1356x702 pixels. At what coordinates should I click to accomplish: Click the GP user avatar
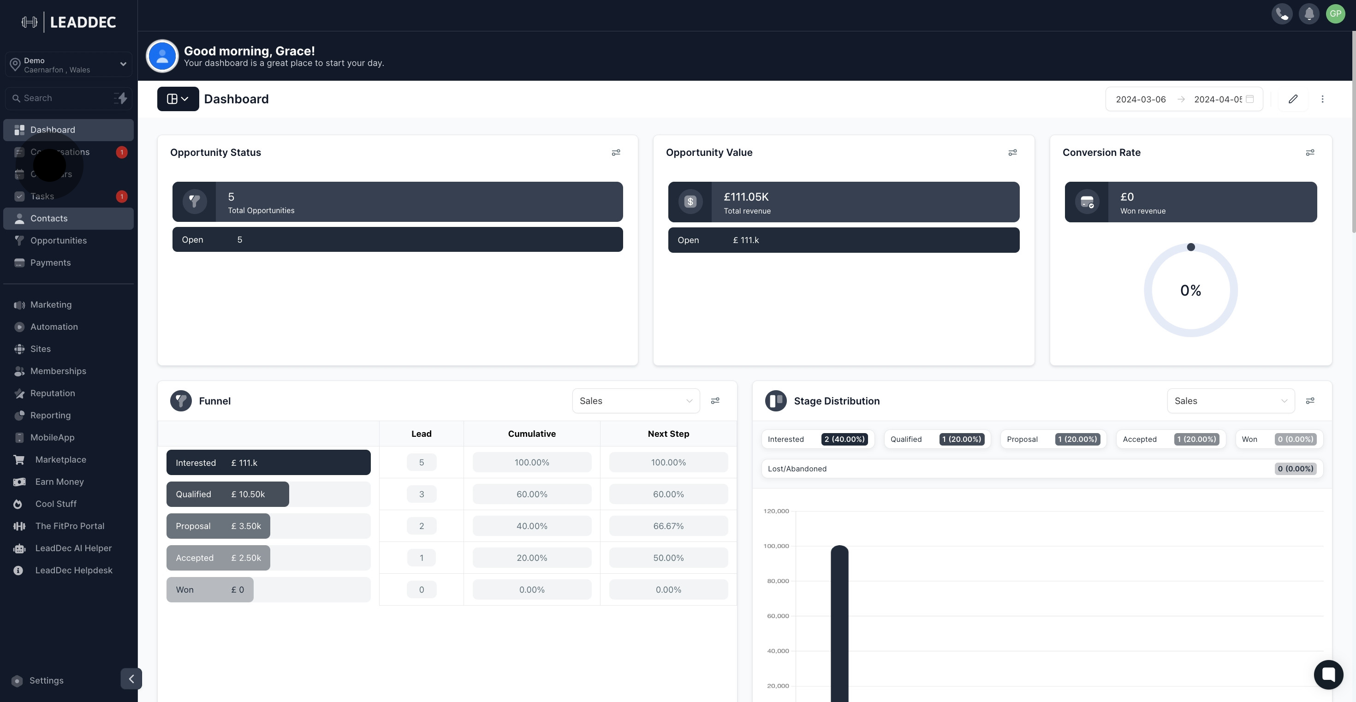1335,14
